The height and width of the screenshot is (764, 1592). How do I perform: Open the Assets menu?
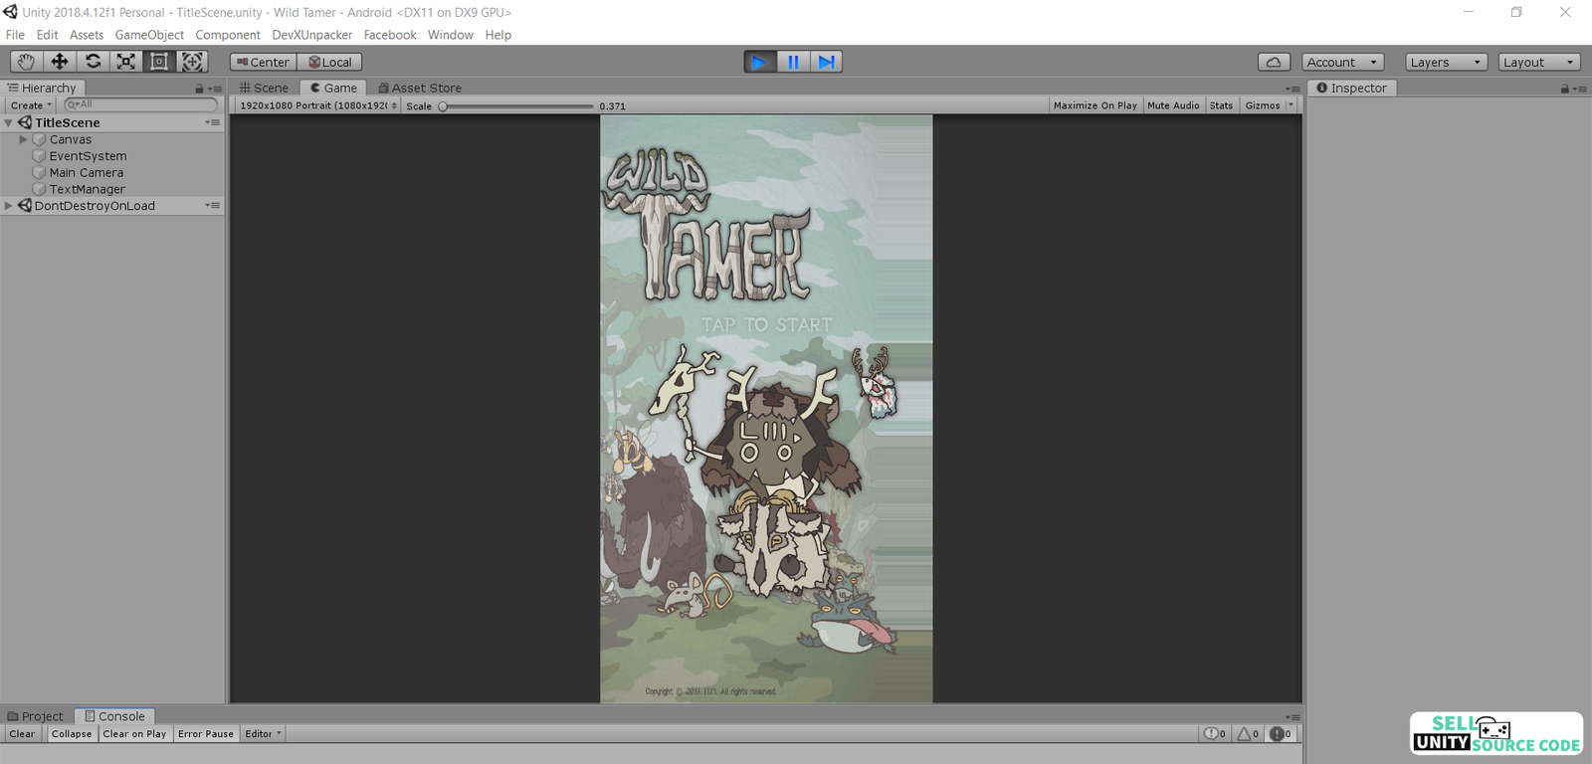pos(87,35)
